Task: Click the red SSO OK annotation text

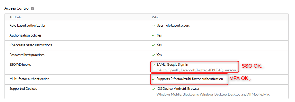Action: 252,66
